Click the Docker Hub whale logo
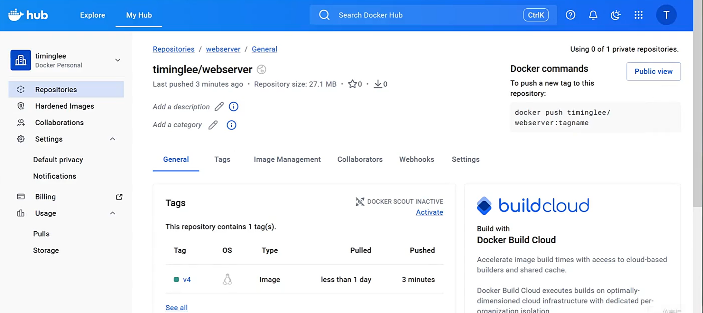Screen dimensions: 703x313 click(x=28, y=15)
